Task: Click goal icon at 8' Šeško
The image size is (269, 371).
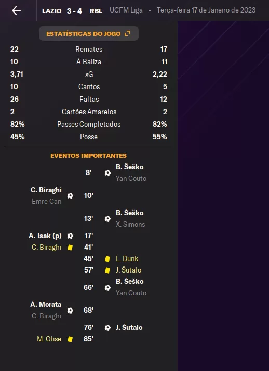Action: click(x=107, y=173)
